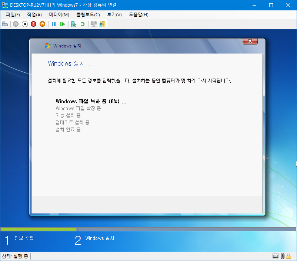Open the 보기(V) menu

click(x=114, y=14)
